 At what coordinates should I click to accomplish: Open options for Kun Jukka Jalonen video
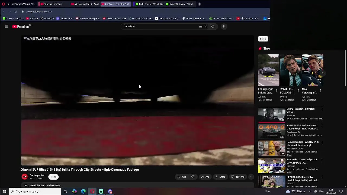pyautogui.click(x=322, y=160)
